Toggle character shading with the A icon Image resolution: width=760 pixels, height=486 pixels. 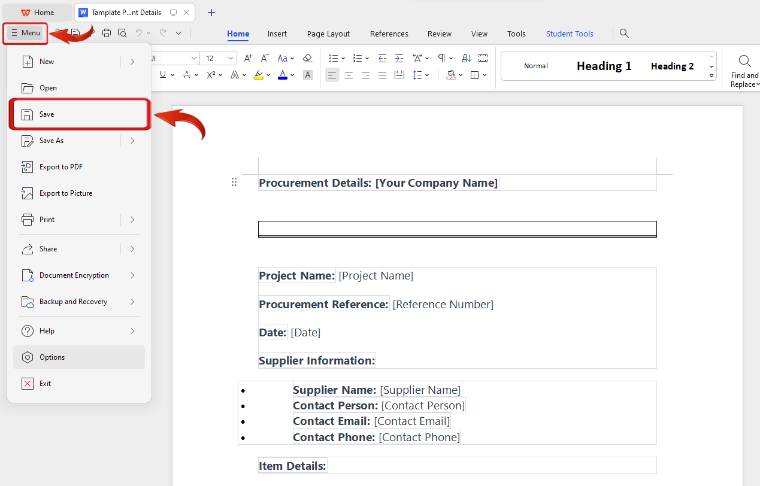point(307,75)
